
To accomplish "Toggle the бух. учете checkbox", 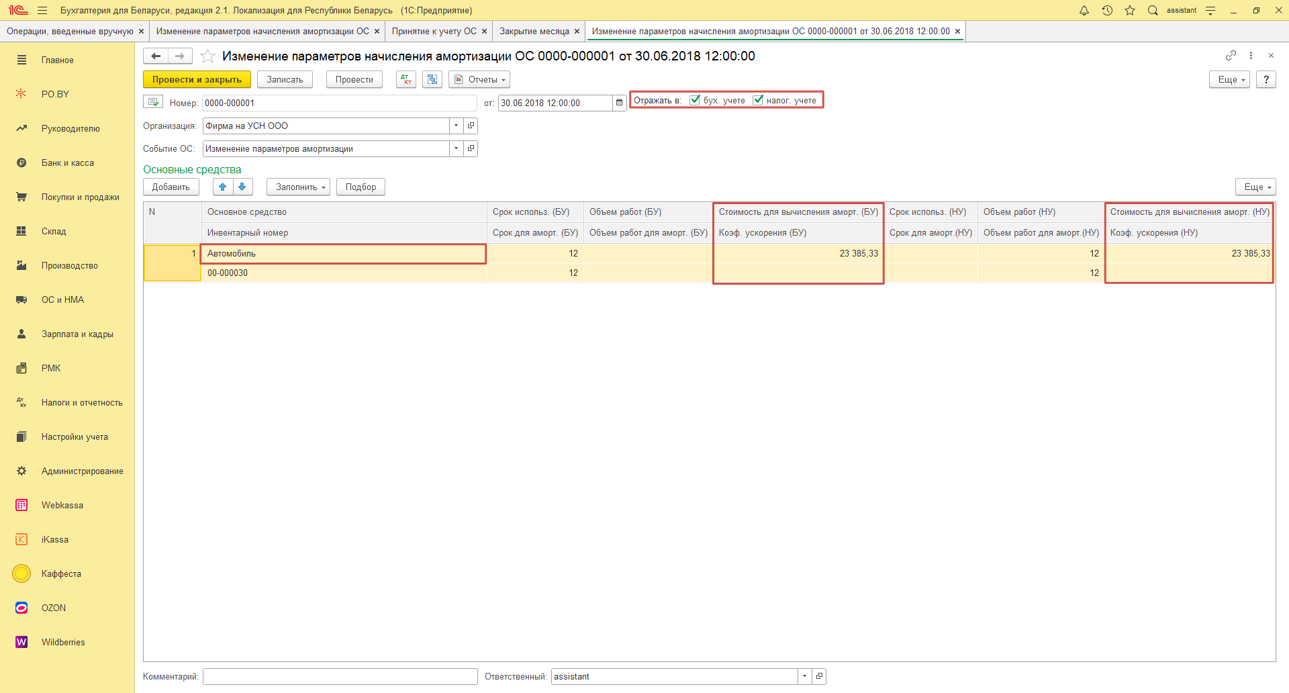I will pos(695,100).
